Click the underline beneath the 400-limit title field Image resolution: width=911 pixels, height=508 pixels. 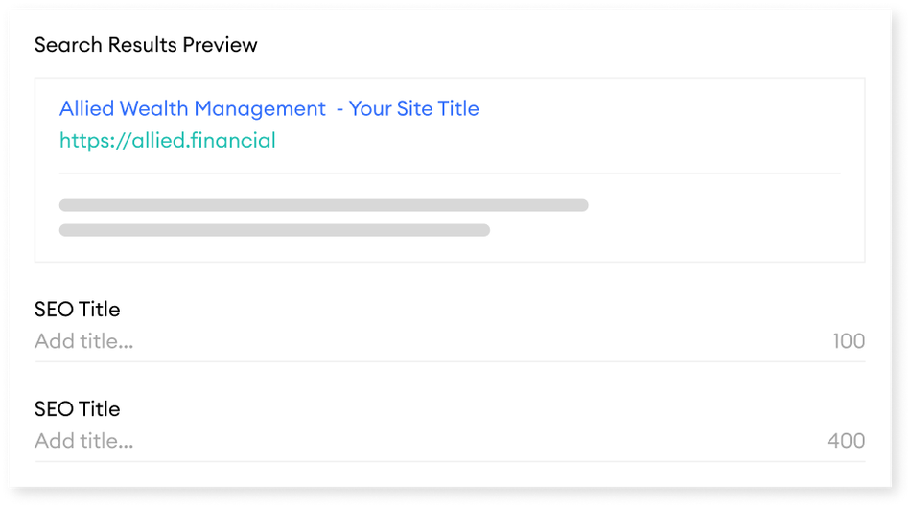coord(450,461)
